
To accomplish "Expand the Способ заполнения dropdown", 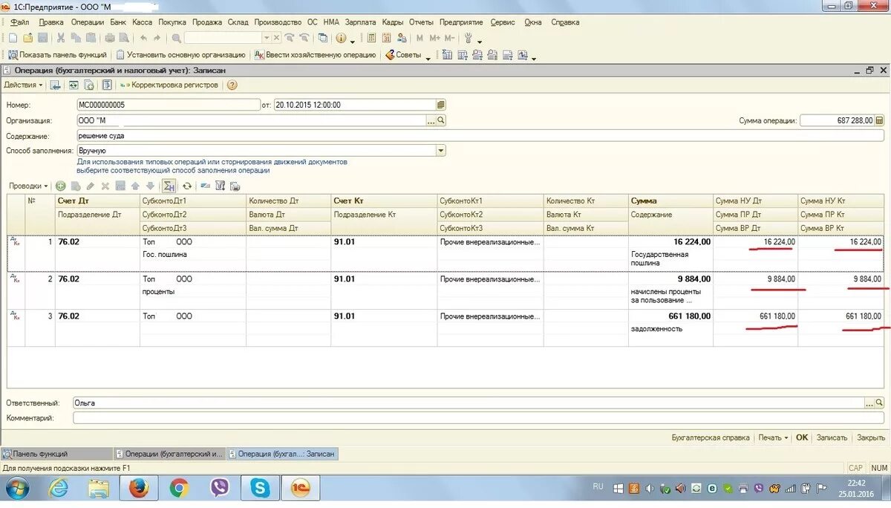I will pyautogui.click(x=440, y=151).
